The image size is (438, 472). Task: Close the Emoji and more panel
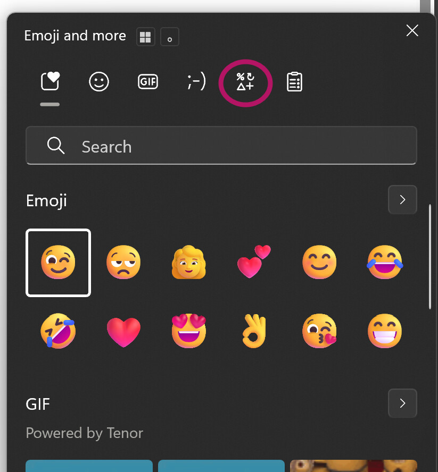point(412,31)
